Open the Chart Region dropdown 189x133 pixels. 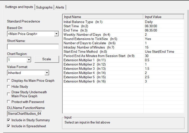pyautogui.click(x=29, y=60)
